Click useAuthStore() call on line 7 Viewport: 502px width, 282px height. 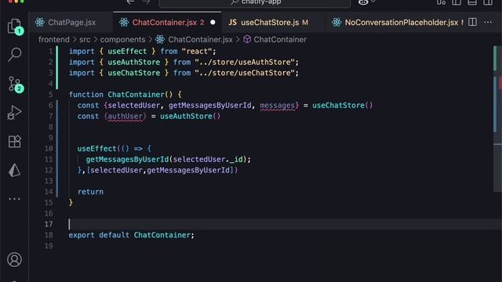click(190, 117)
